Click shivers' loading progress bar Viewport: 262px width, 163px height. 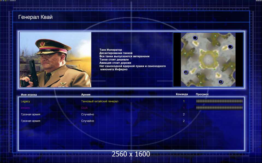pyautogui.click(x=219, y=108)
